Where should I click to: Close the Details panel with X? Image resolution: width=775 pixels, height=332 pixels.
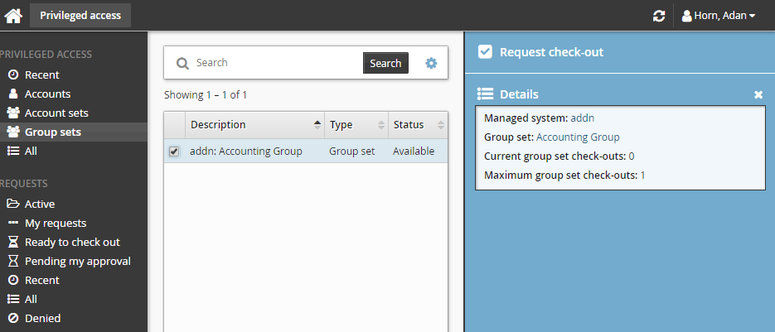tap(758, 95)
